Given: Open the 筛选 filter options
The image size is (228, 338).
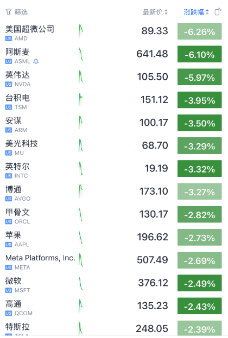Looking at the screenshot, I should (x=17, y=12).
